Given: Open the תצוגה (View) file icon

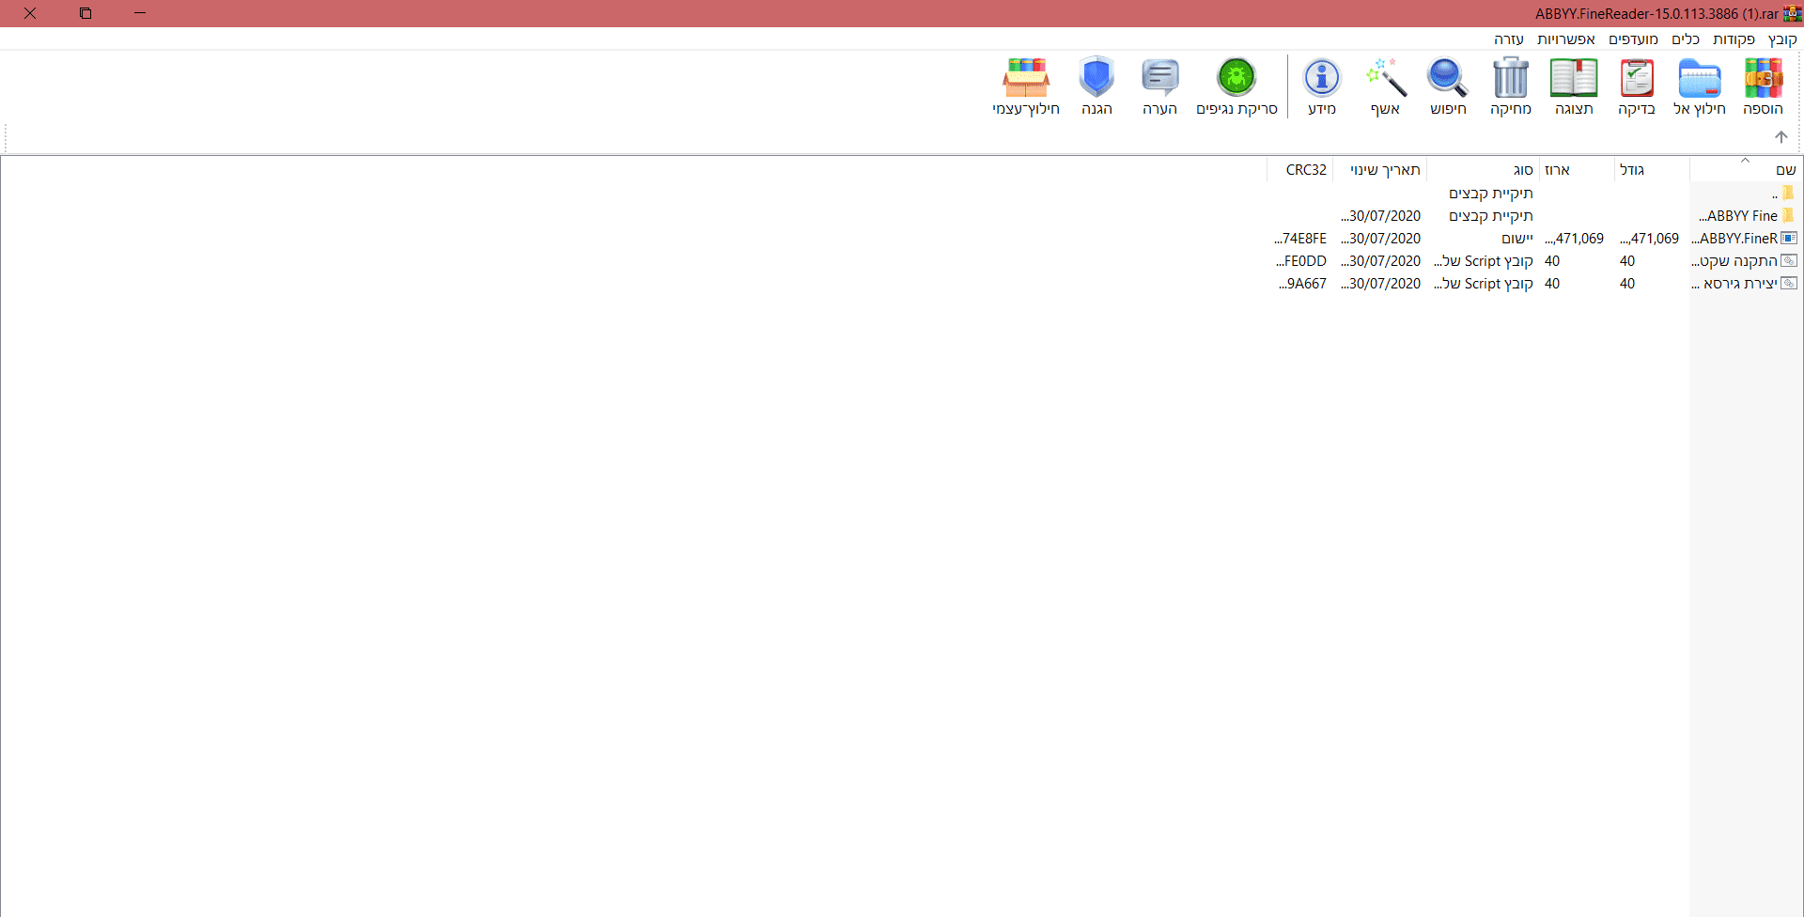Looking at the screenshot, I should click(x=1573, y=86).
